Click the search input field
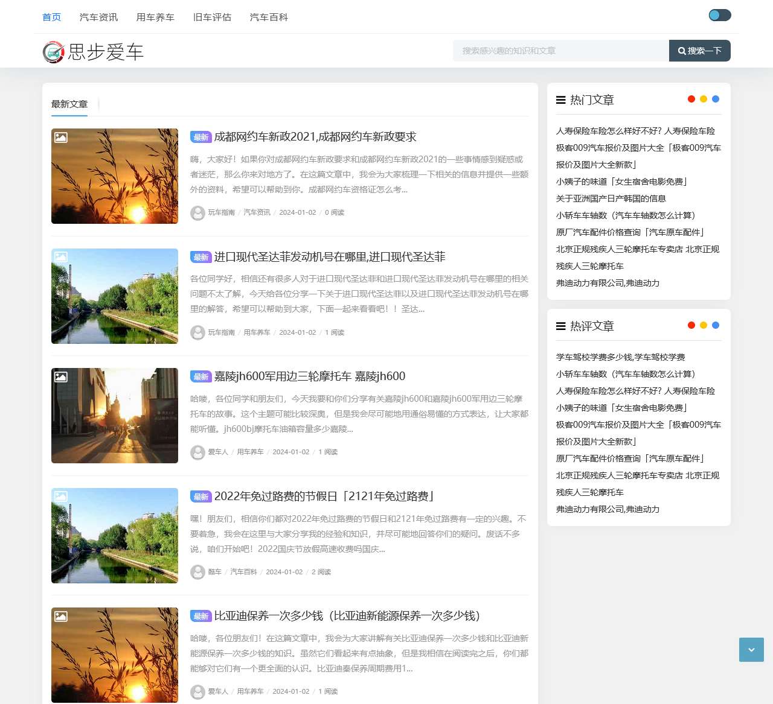The image size is (773, 704). (560, 51)
